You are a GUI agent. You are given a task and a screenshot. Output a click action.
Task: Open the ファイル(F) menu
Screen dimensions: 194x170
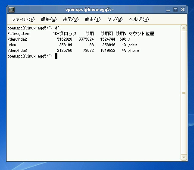23,19
